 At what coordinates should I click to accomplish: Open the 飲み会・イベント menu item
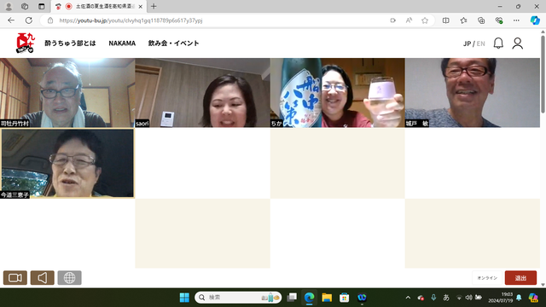tap(173, 43)
